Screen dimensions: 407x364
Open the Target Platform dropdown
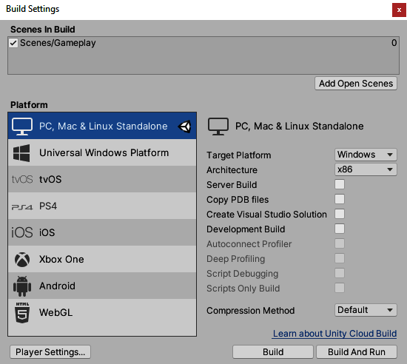click(x=366, y=155)
